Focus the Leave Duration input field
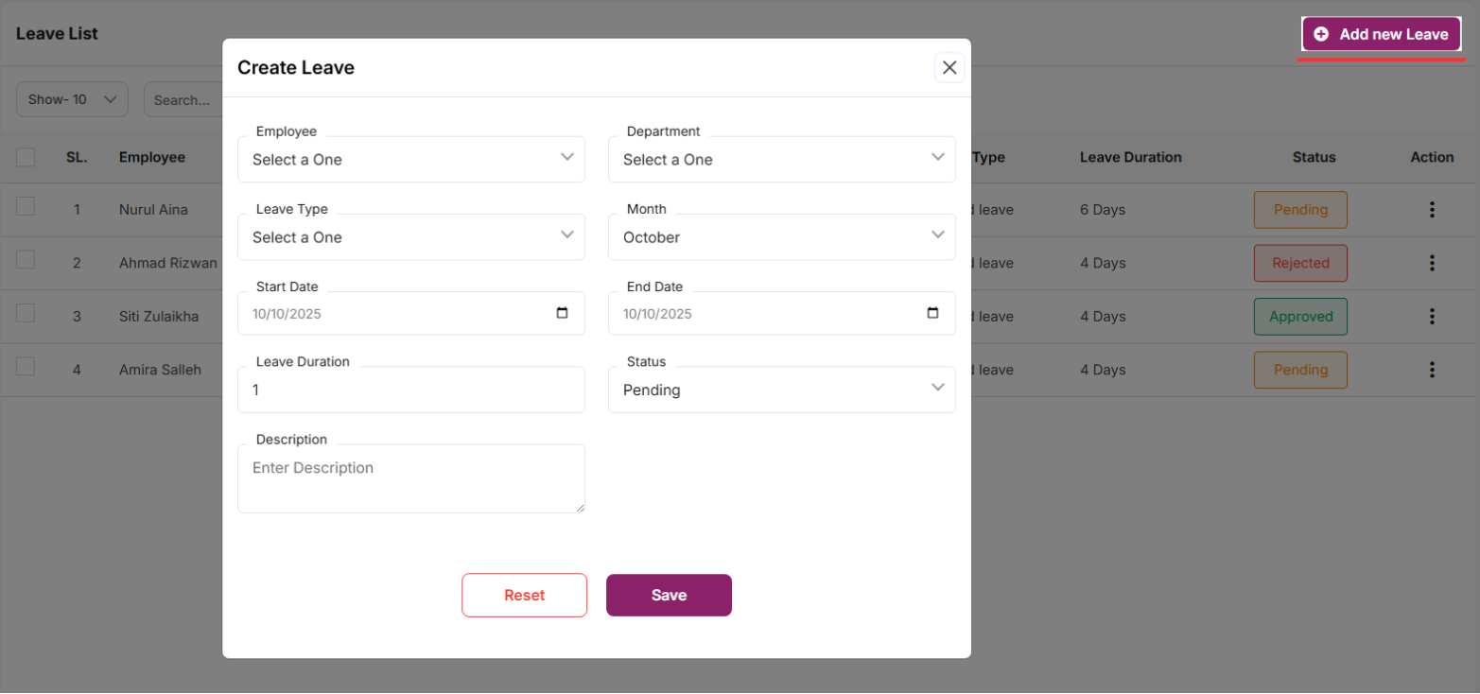 (x=411, y=390)
